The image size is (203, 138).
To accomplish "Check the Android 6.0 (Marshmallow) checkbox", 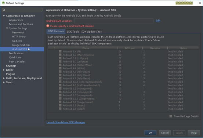I will (x=60, y=55).
